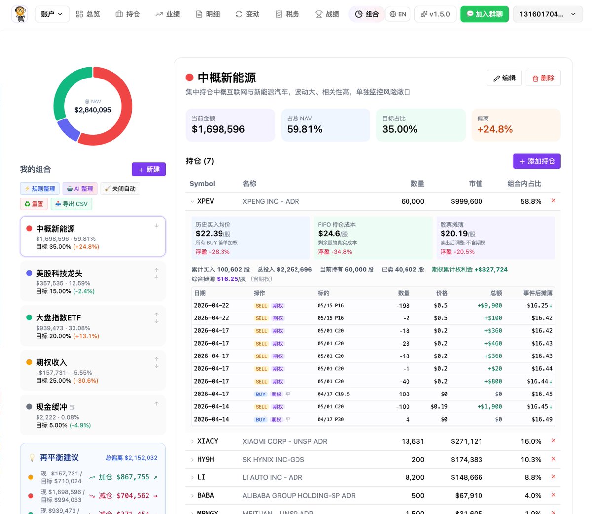Move 中概新能源 card down with arrow
Viewport: 592px width, 514px height.
(156, 225)
